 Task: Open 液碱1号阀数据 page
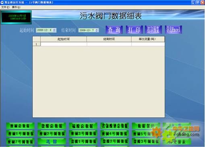click(20, 133)
